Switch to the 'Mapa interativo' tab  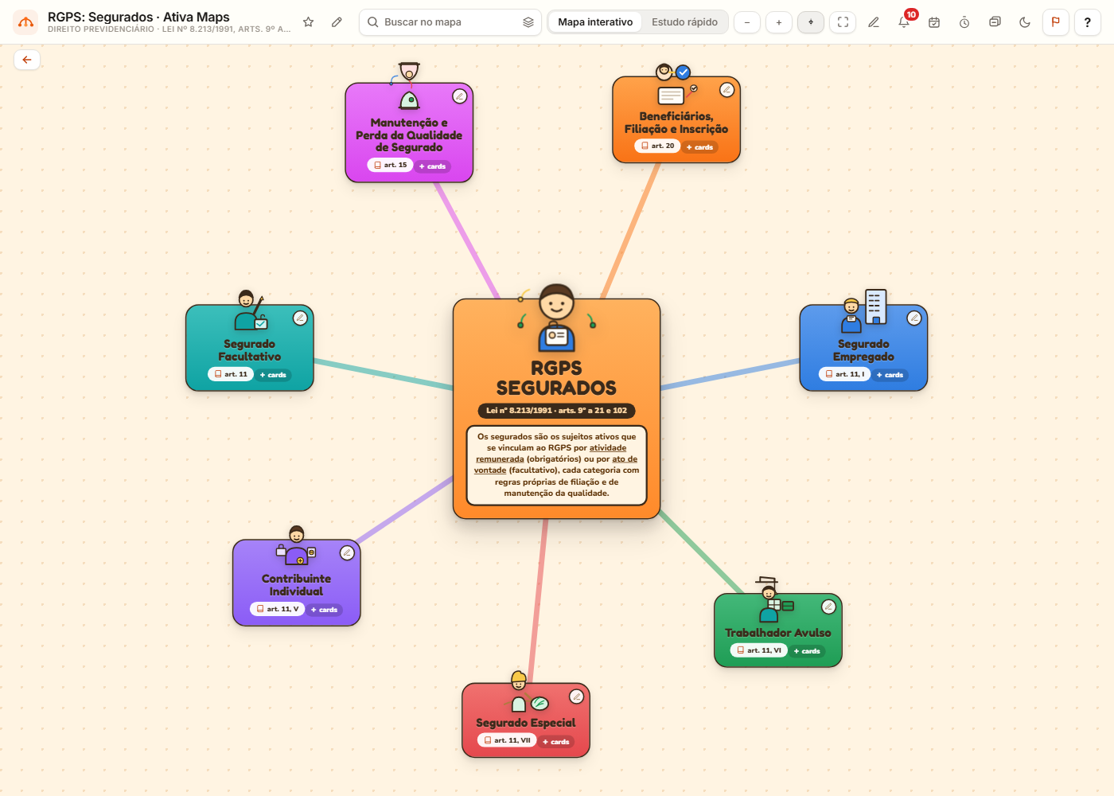point(595,22)
